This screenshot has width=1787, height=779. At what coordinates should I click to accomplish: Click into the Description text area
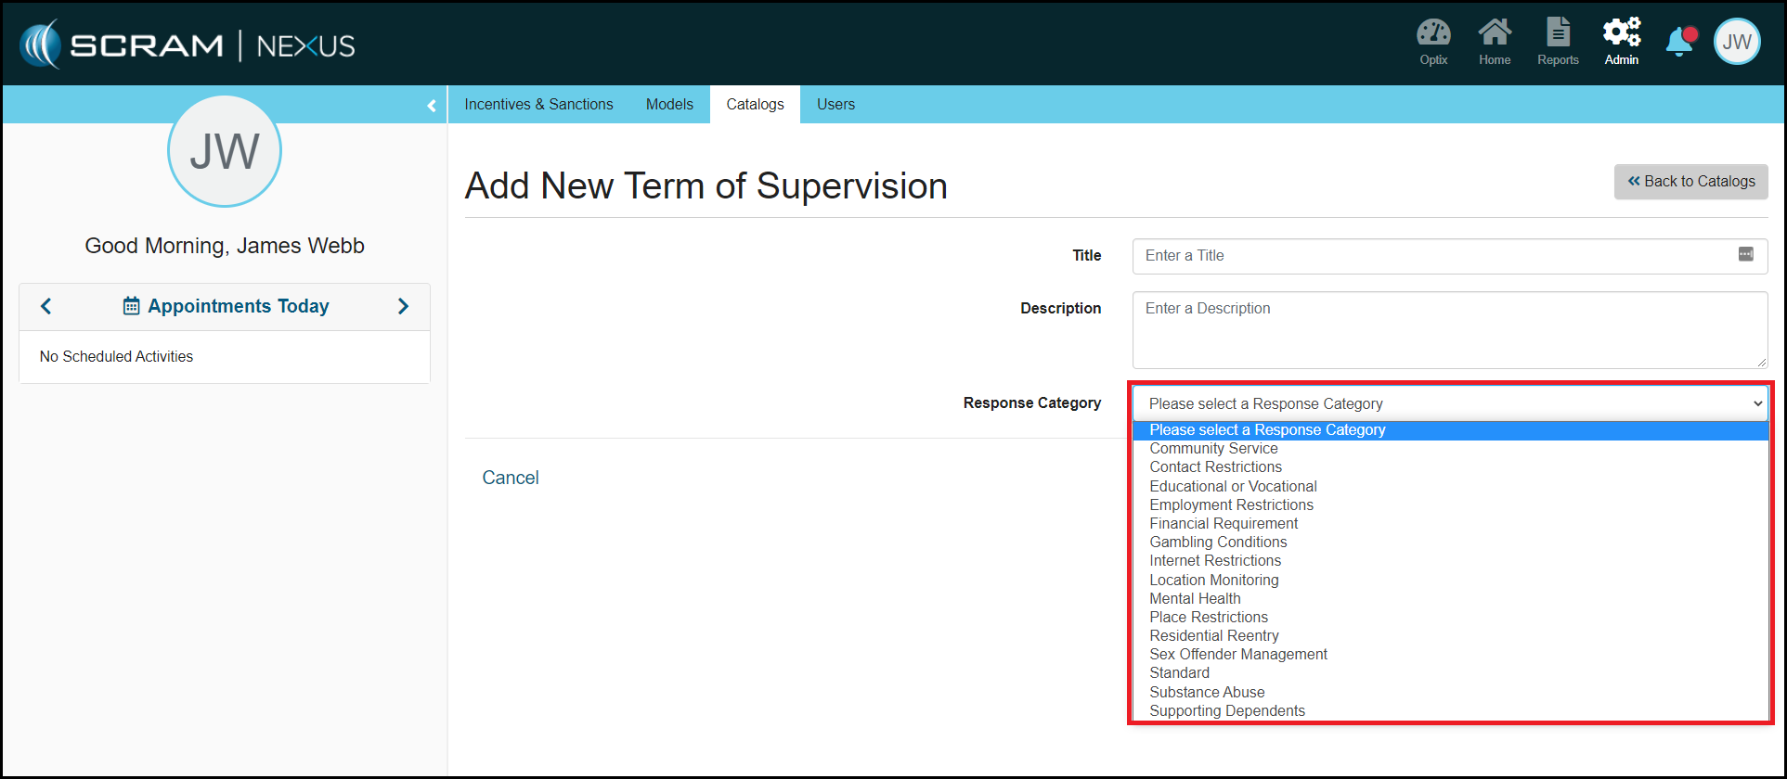(x=1448, y=330)
